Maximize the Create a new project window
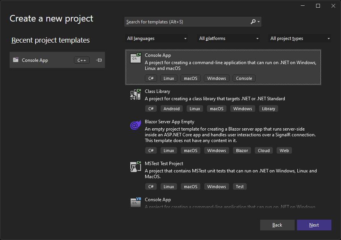The height and width of the screenshot is (240, 341). [x=318, y=6]
